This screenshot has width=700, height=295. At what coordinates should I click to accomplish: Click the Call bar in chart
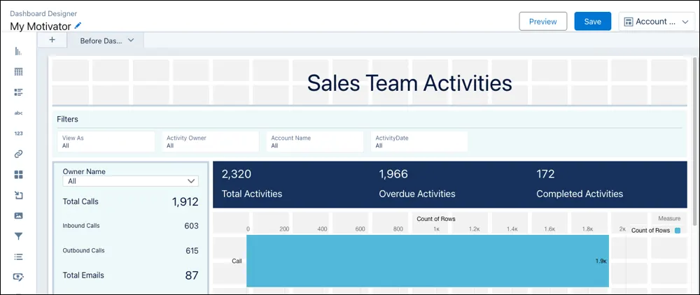(x=428, y=261)
